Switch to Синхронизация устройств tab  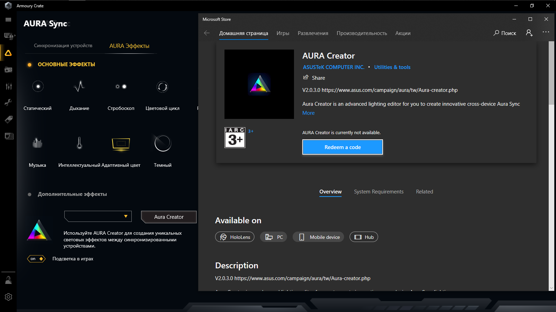point(63,45)
